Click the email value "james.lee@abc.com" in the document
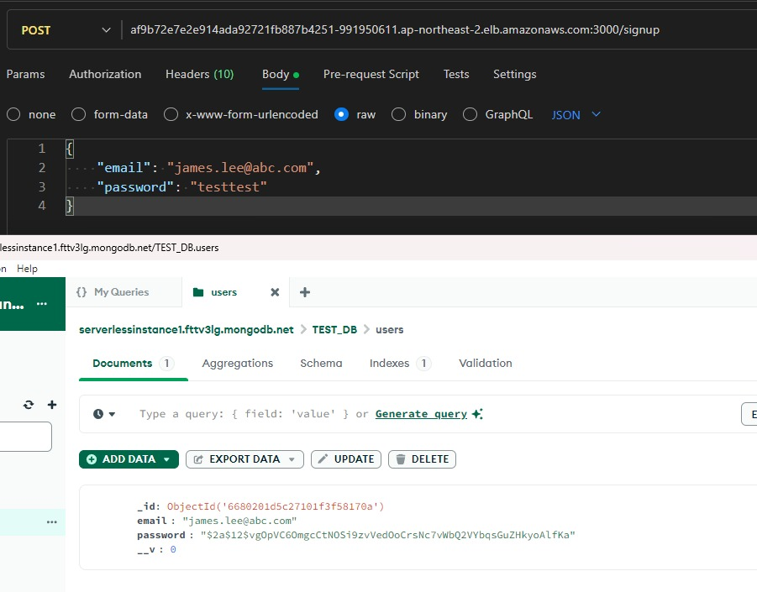 tap(239, 521)
